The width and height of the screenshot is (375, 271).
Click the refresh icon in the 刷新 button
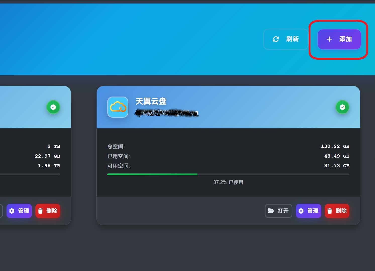pyautogui.click(x=276, y=39)
